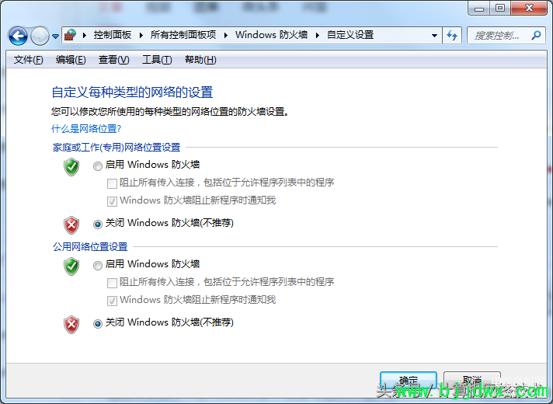Click the 确定 button
Image resolution: width=553 pixels, height=404 pixels.
pyautogui.click(x=409, y=381)
